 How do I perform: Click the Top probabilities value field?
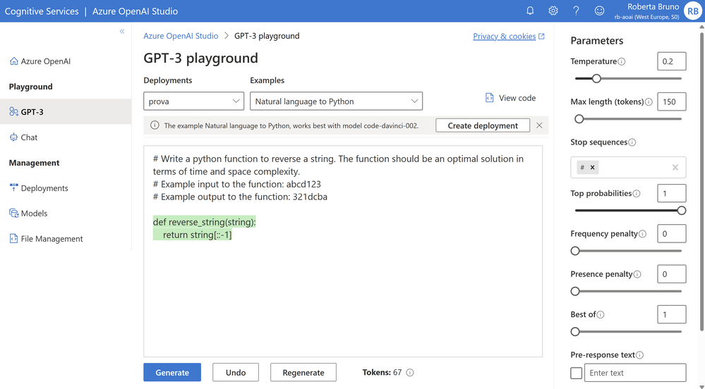[x=672, y=193]
